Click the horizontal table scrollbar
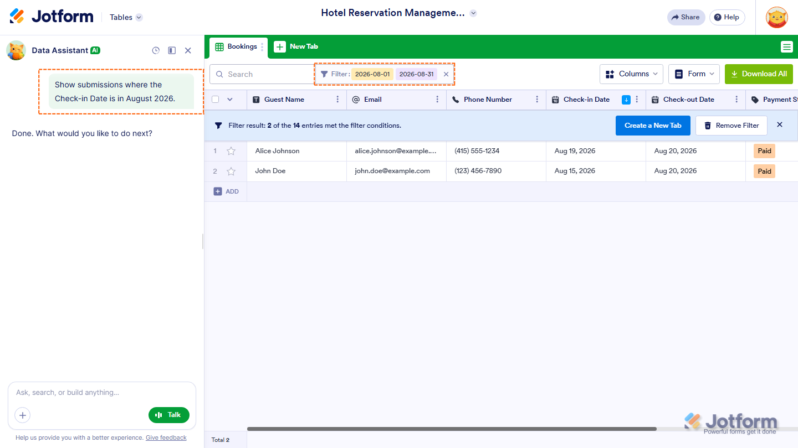 point(452,429)
